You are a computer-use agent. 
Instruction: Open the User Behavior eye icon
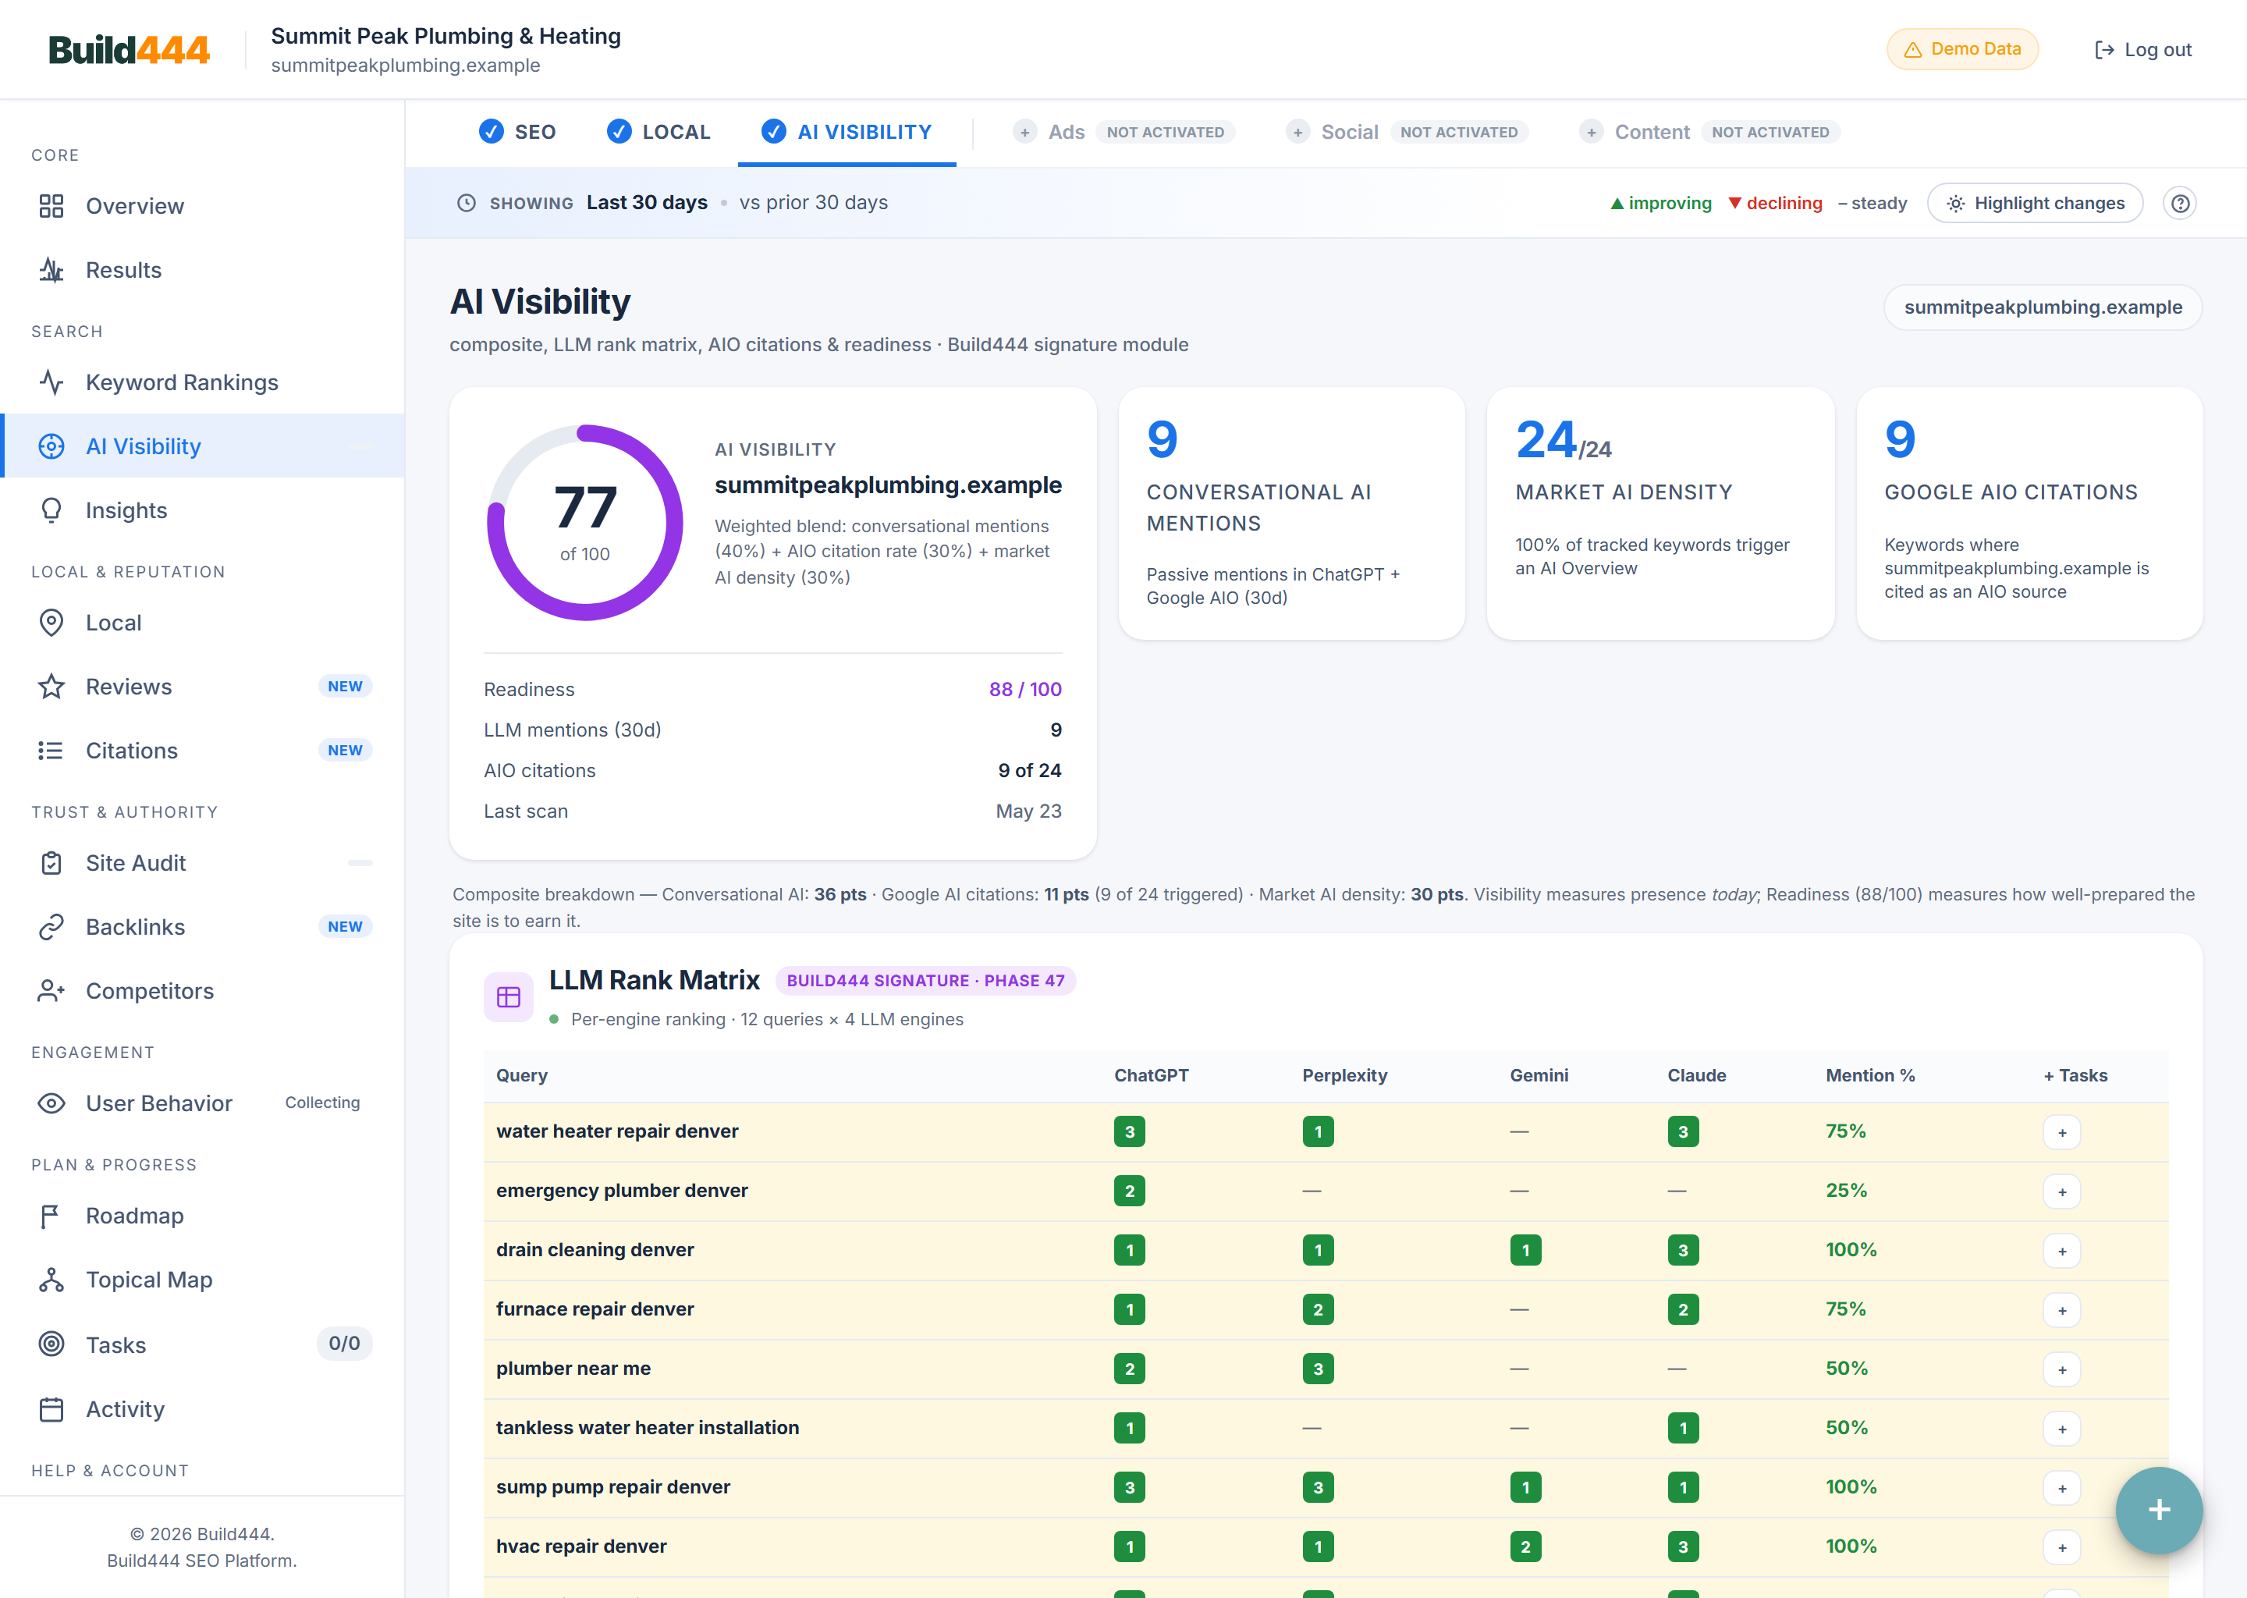pos(51,1102)
